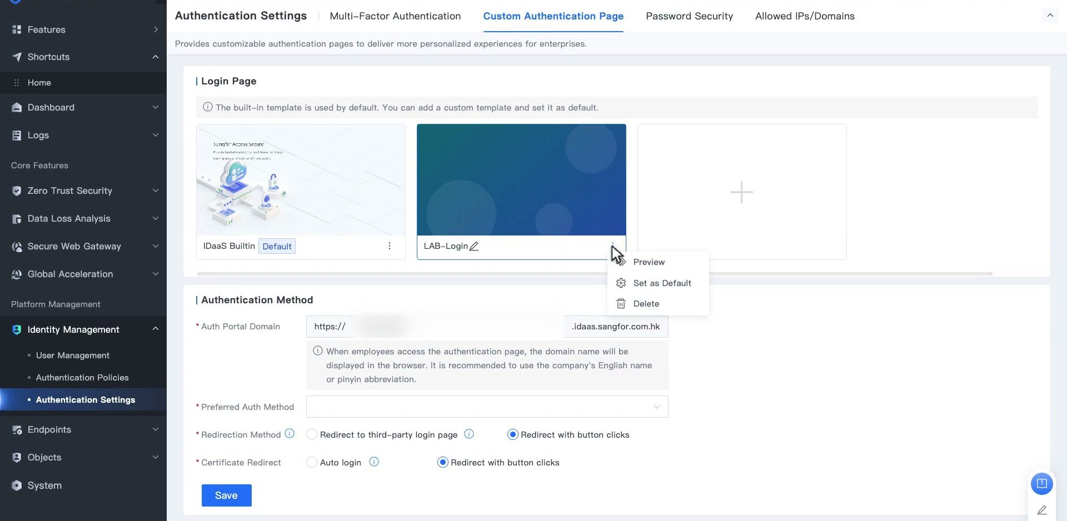Click the Logs icon in sidebar
Screen dimensions: 1067x521
coord(17,135)
